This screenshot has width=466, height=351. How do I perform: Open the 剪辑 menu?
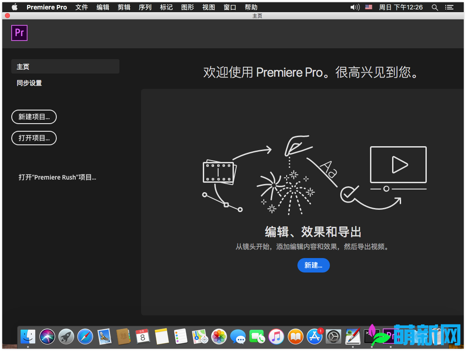point(124,7)
